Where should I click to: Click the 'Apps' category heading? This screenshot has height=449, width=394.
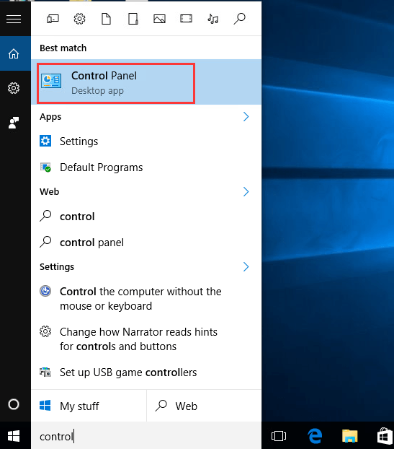pyautogui.click(x=50, y=117)
